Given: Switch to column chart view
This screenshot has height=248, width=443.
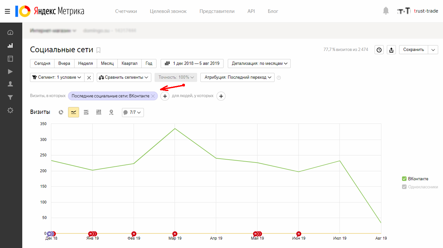Looking at the screenshot, I should click(99, 112).
